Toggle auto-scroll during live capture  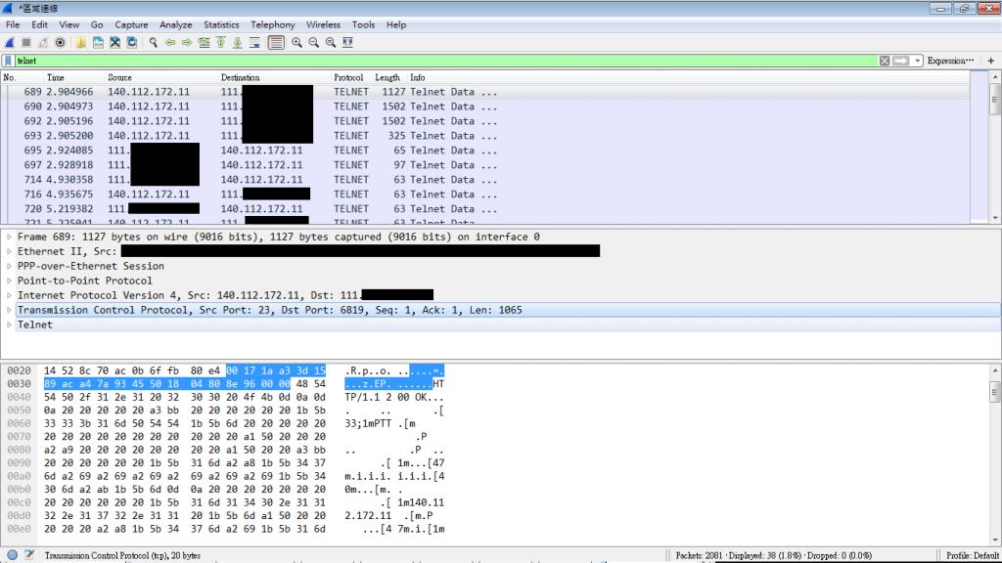254,43
